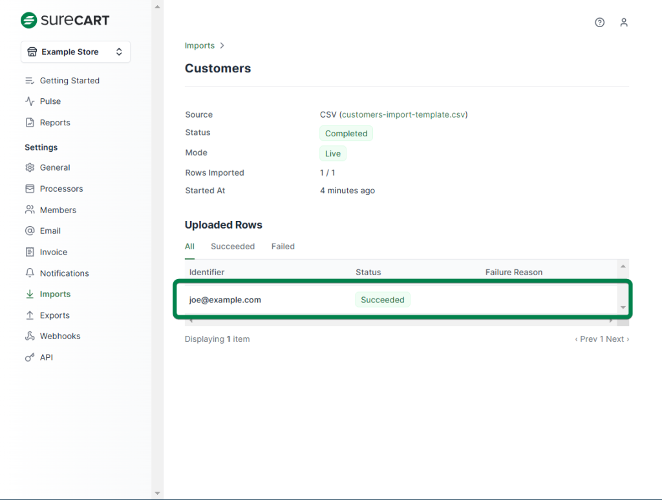Click the Reports chart icon
Screen dimensions: 662x500
click(x=30, y=123)
